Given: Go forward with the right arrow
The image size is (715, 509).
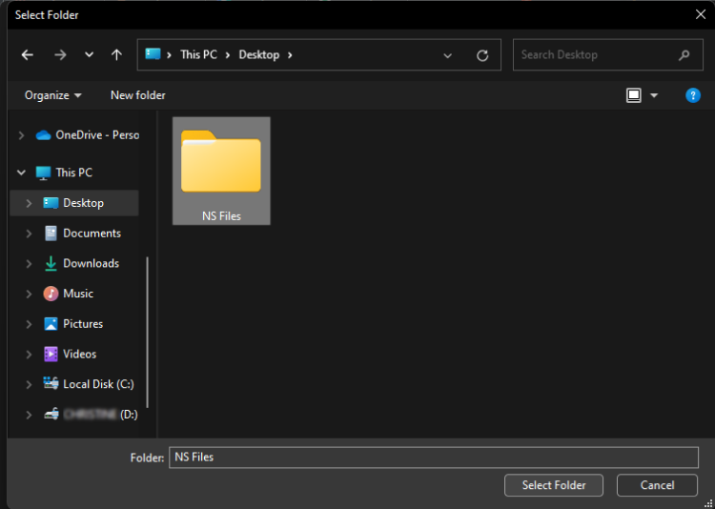Looking at the screenshot, I should coord(60,55).
